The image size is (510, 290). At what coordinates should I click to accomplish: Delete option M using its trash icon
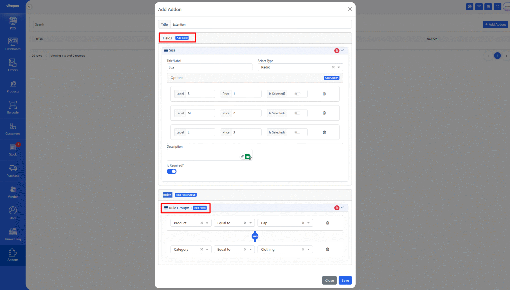coord(324,113)
